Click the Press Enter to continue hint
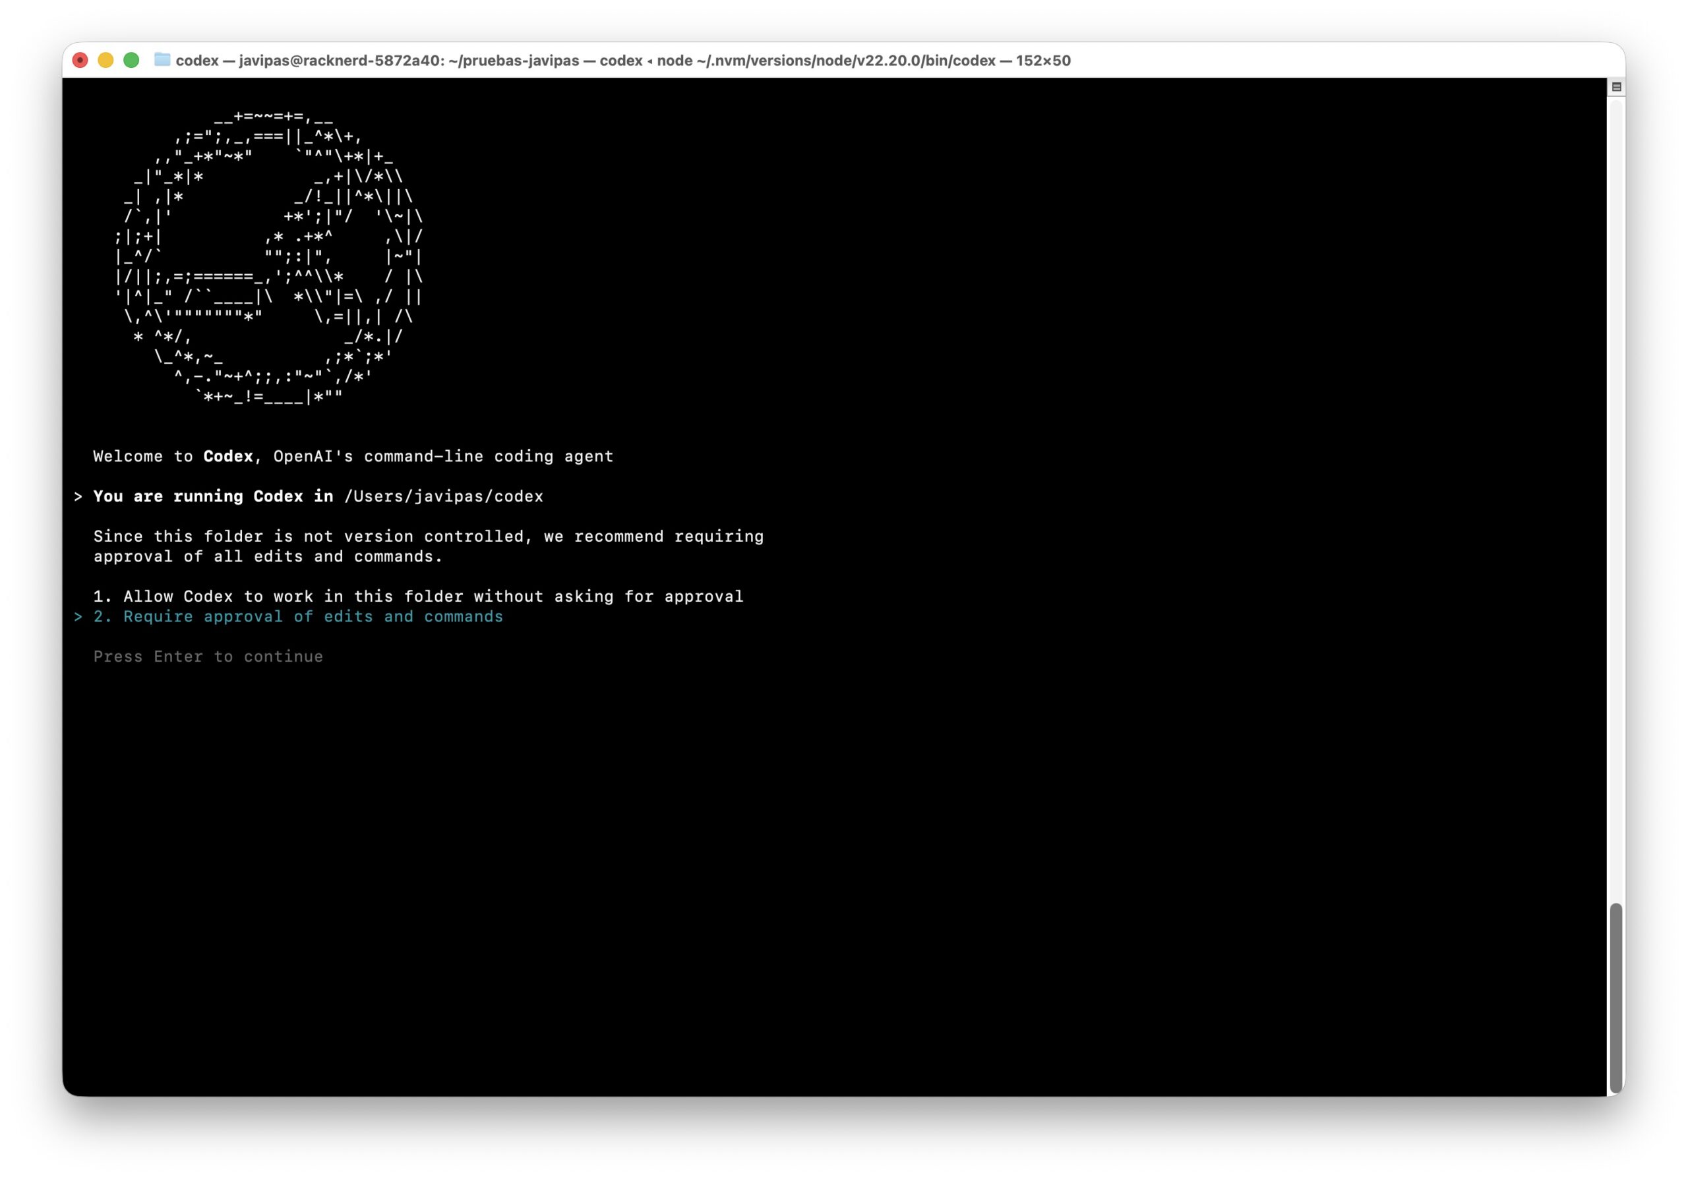 [x=208, y=656]
